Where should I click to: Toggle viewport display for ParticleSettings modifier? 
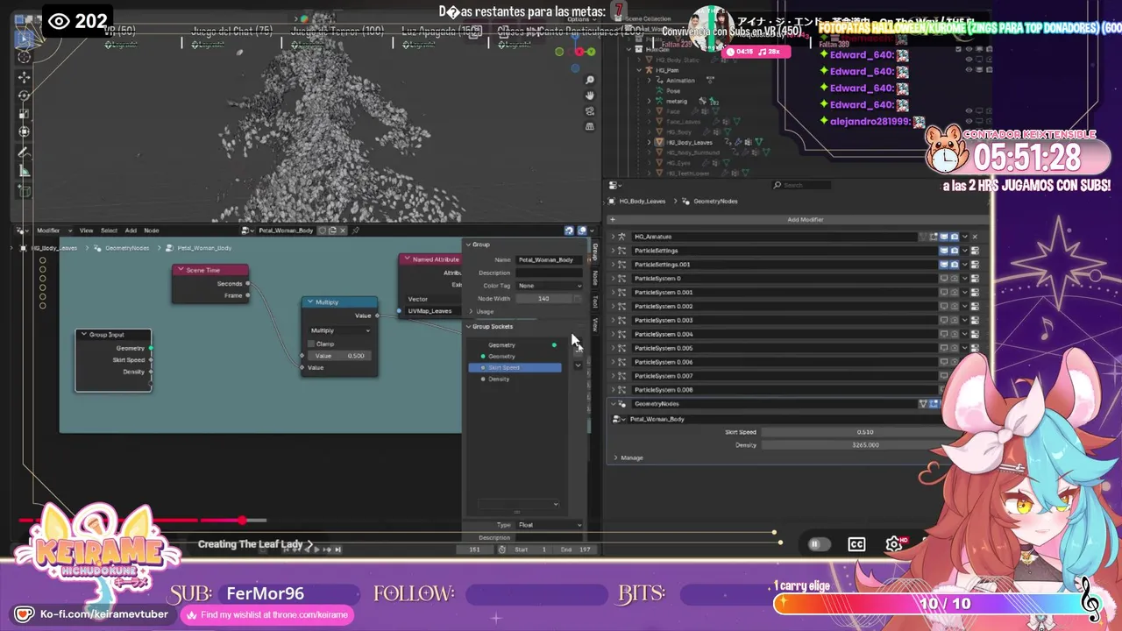tap(944, 251)
